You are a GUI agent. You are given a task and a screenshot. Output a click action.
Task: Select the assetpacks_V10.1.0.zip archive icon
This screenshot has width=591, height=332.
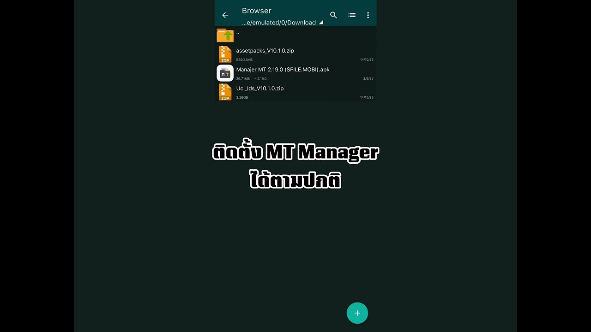pos(225,54)
